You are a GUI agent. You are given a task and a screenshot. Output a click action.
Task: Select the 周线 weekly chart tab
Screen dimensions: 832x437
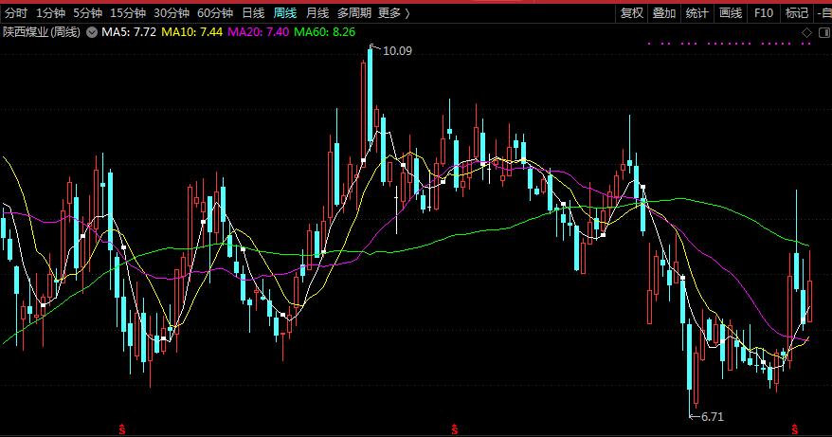[285, 13]
